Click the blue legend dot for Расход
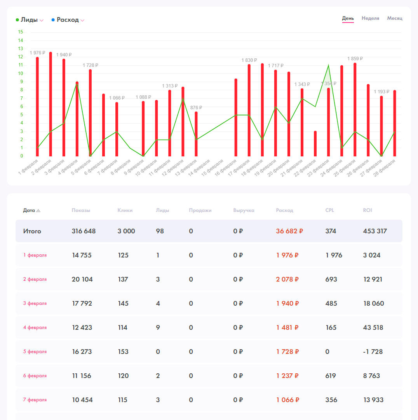Image resolution: width=418 pixels, height=420 pixels. tap(53, 20)
